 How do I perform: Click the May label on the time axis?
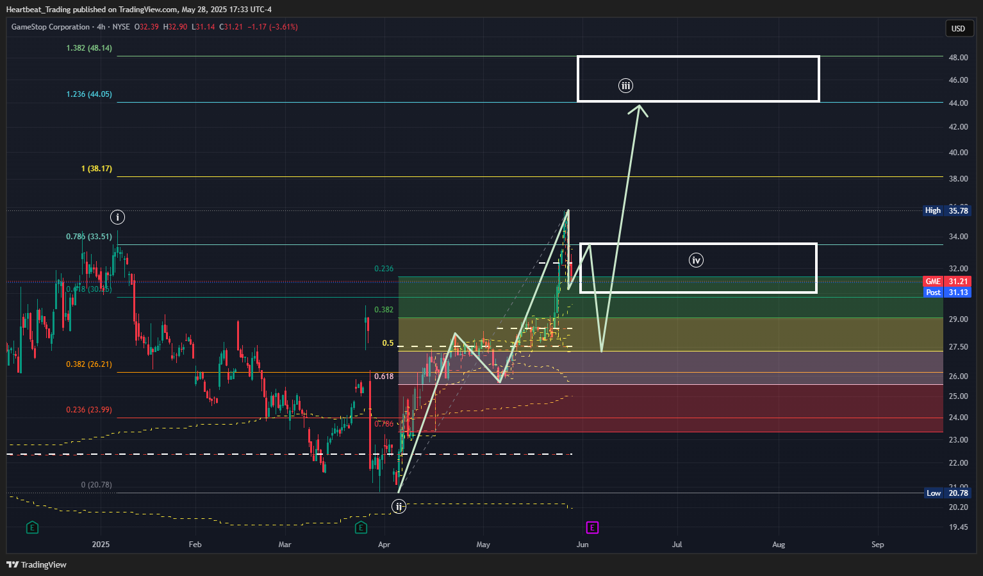(483, 545)
